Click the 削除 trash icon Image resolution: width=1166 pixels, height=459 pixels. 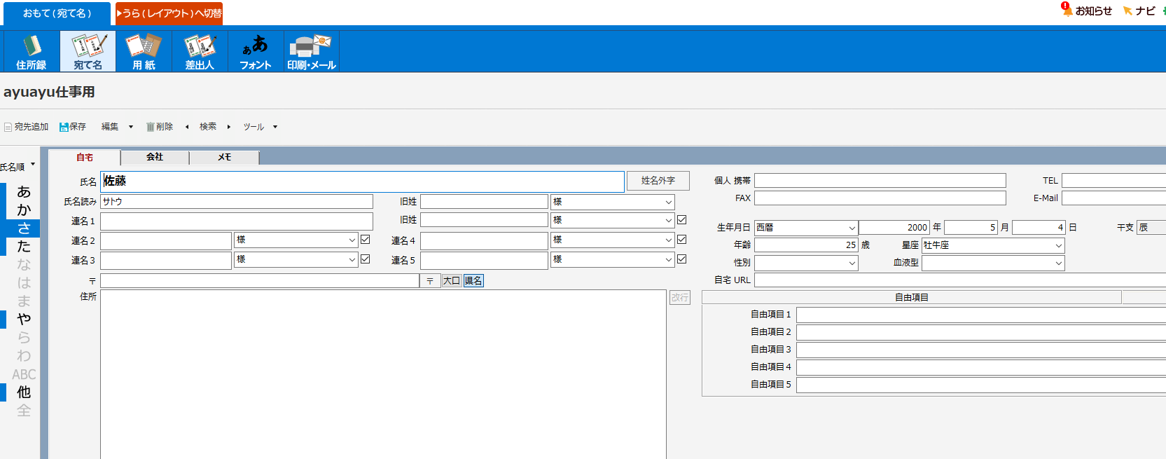pyautogui.click(x=150, y=127)
